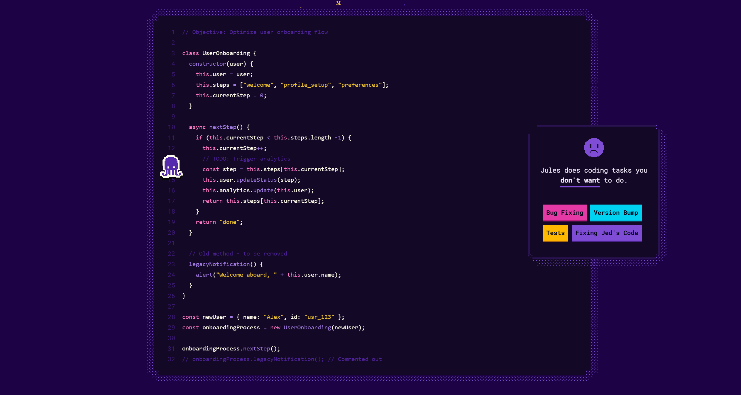Screen dimensions: 741x395
Task: Click the alert Welcome aboard code line
Action: pos(268,275)
